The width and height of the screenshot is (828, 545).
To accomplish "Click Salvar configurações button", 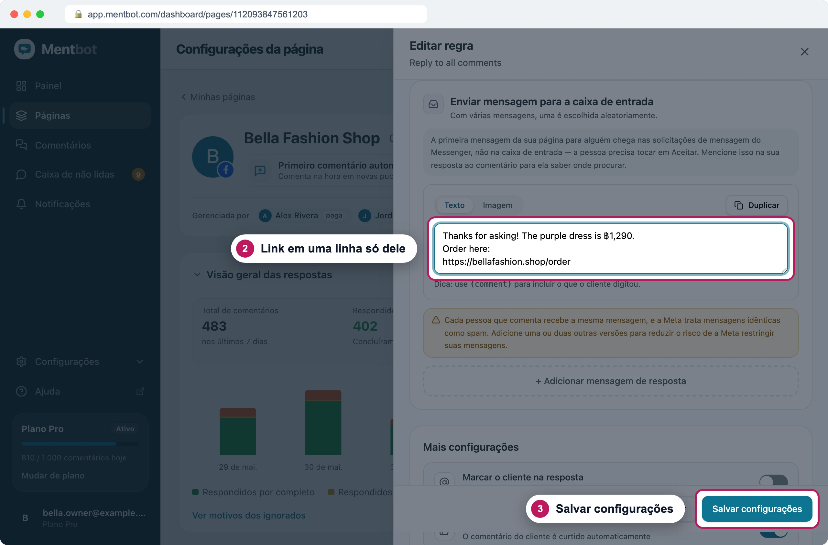I will (x=757, y=509).
